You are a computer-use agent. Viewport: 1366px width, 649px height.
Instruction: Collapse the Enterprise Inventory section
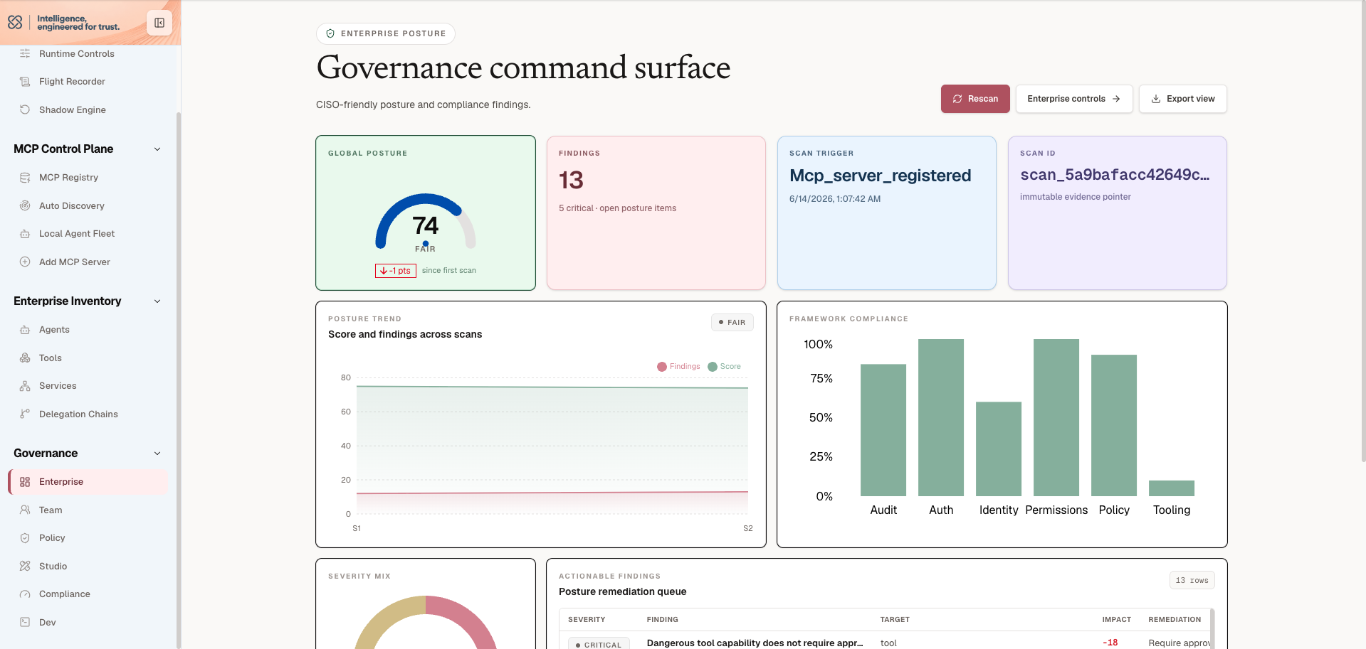[x=157, y=301]
